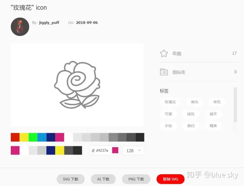Select the black swatch ending top palette
244x186 pixels.
[x=140, y=137]
